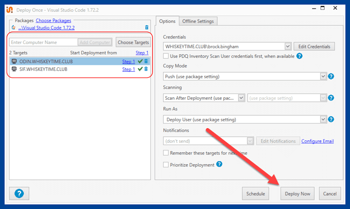The width and height of the screenshot is (350, 209).
Task: Select ODIN.WHISKEYTIME.CLUB target row
Action: tap(80, 61)
